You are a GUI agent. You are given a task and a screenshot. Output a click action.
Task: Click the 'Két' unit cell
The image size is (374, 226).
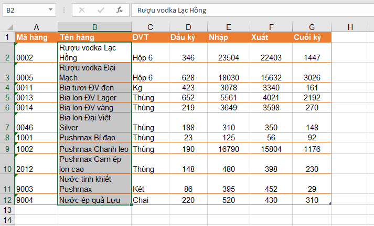(150, 184)
